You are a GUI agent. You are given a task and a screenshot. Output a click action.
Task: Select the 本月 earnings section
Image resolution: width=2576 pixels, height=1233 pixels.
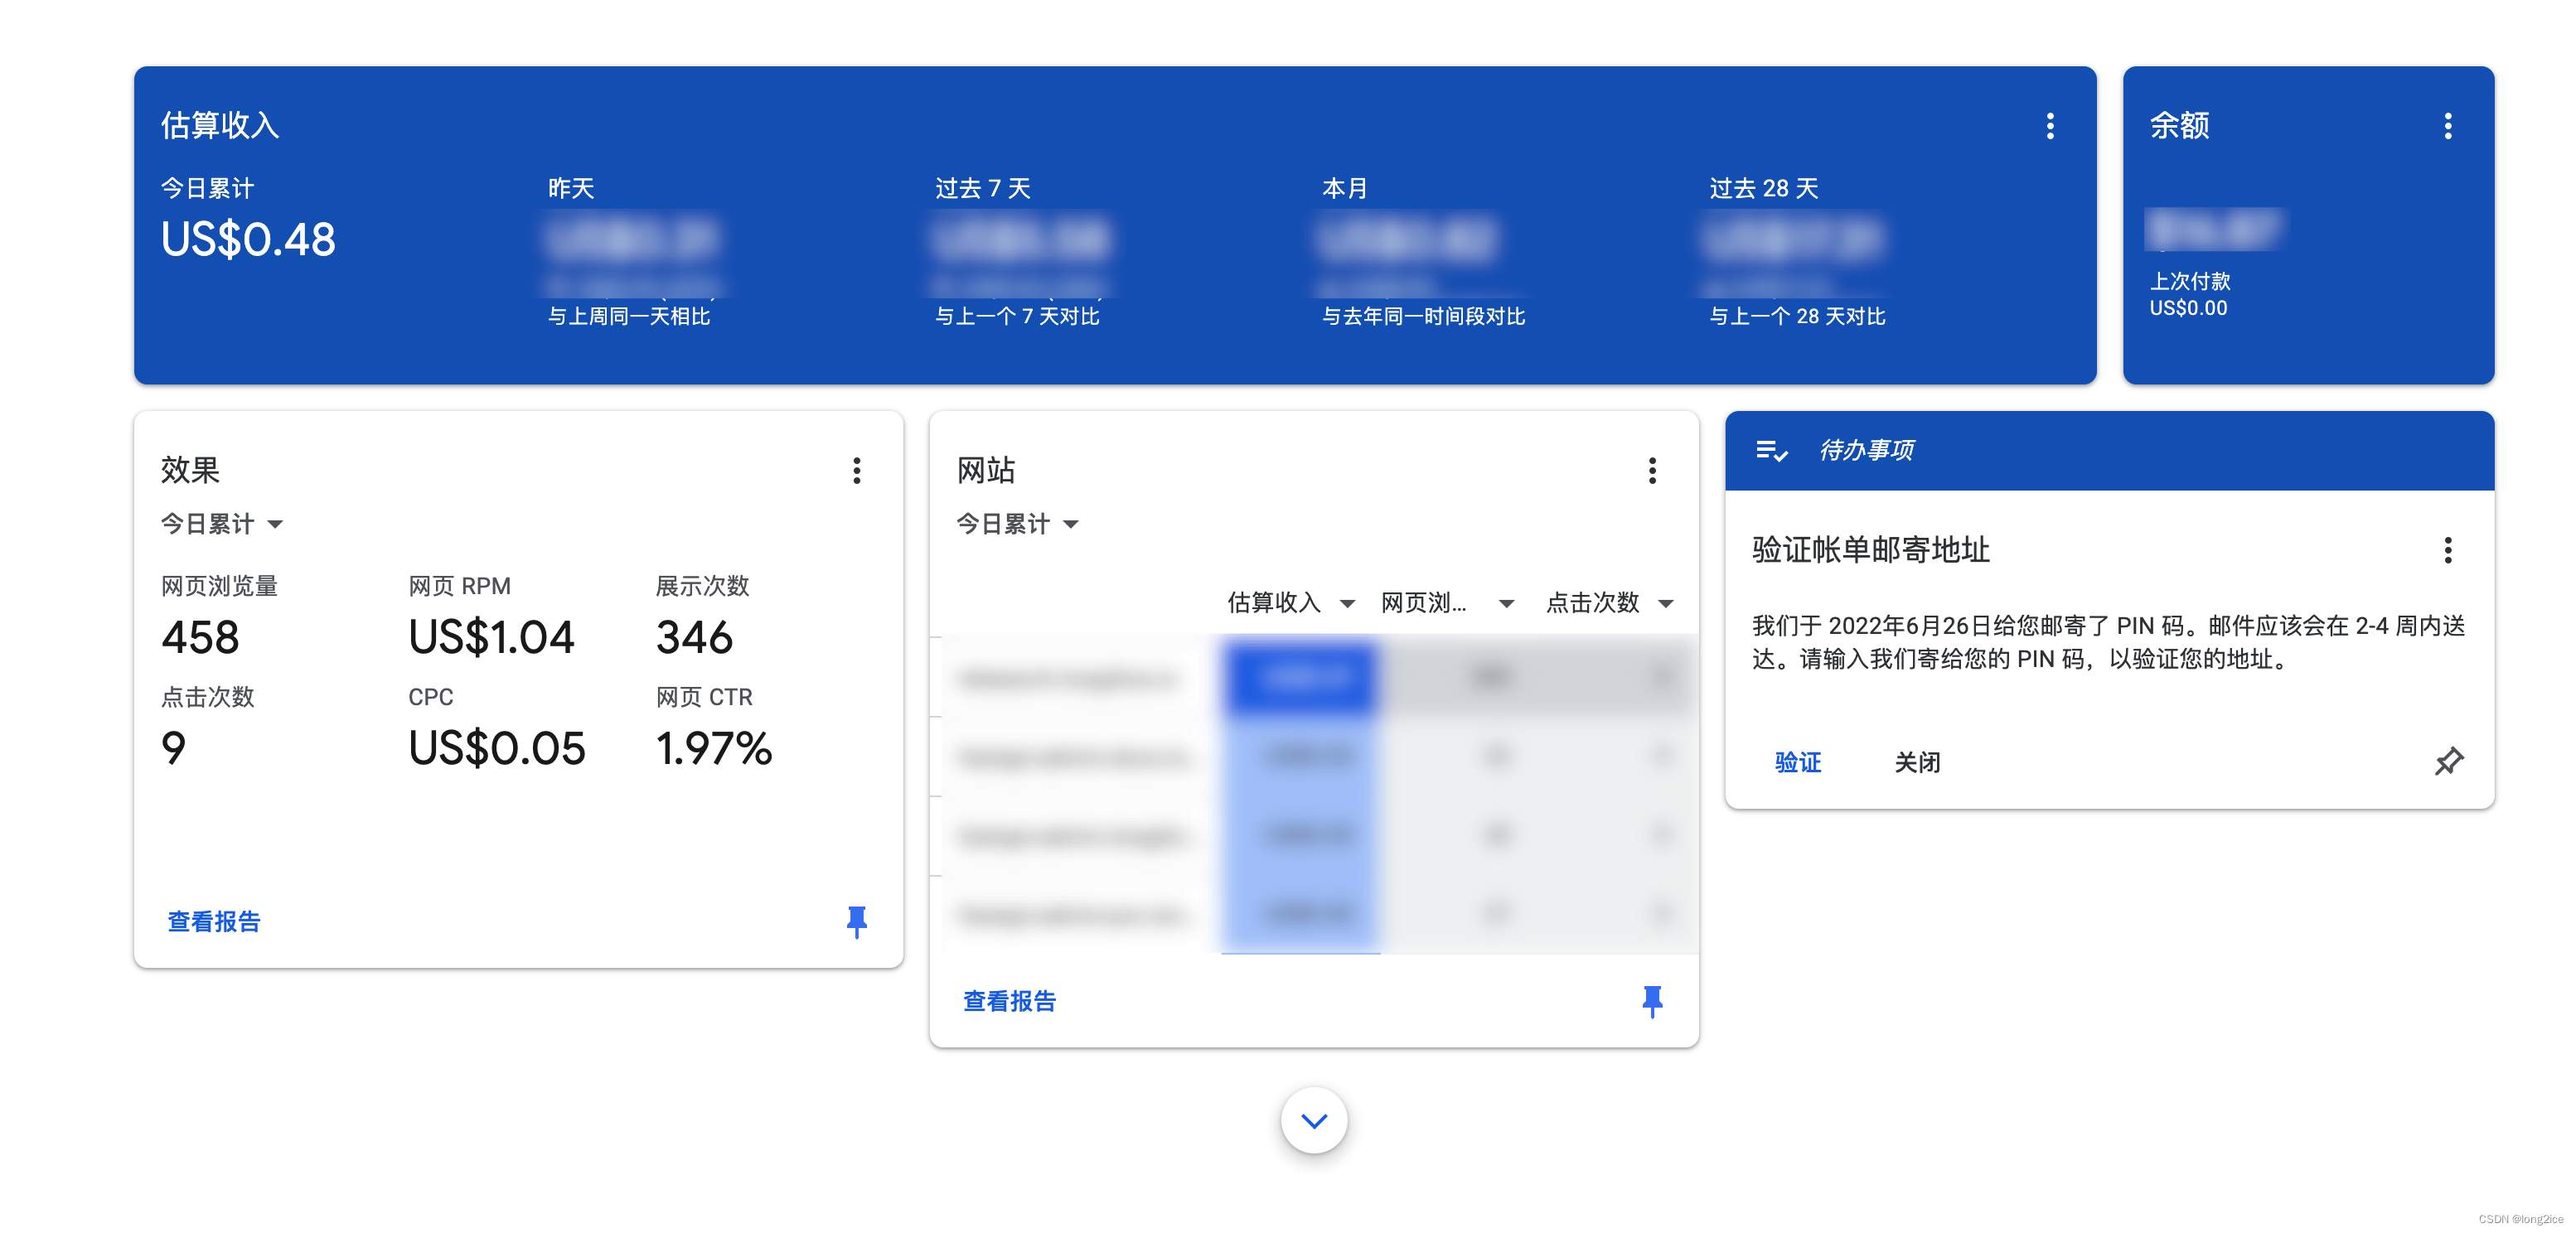(x=1345, y=187)
